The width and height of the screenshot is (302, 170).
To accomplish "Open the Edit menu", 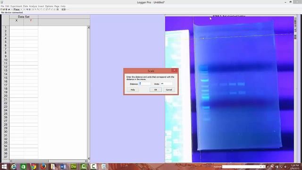I will 8,6.
